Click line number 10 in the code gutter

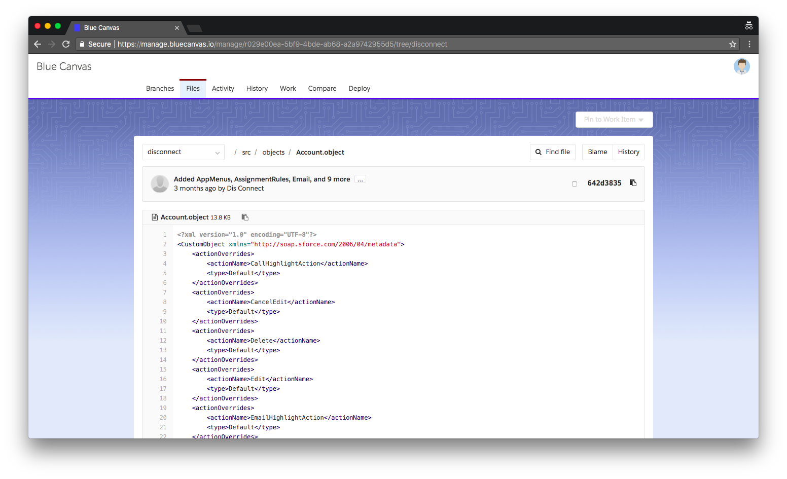(163, 321)
